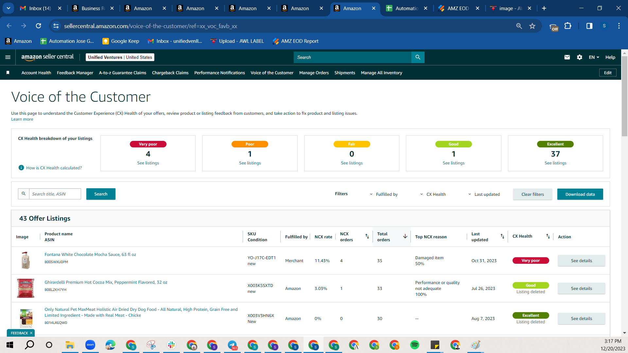Open the Upload - AWL LABEL bookmark

237,41
